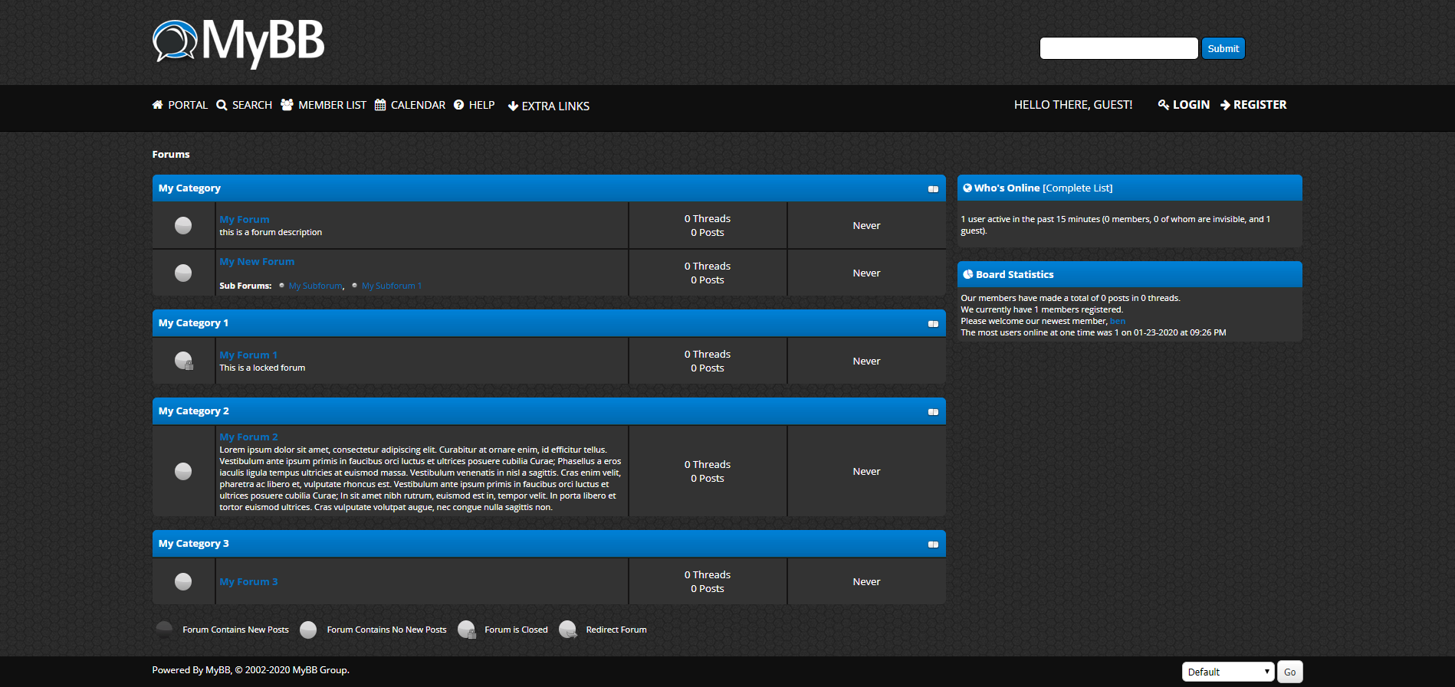Go to the Register page
Viewport: 1455px width, 687px height.
click(x=1253, y=105)
